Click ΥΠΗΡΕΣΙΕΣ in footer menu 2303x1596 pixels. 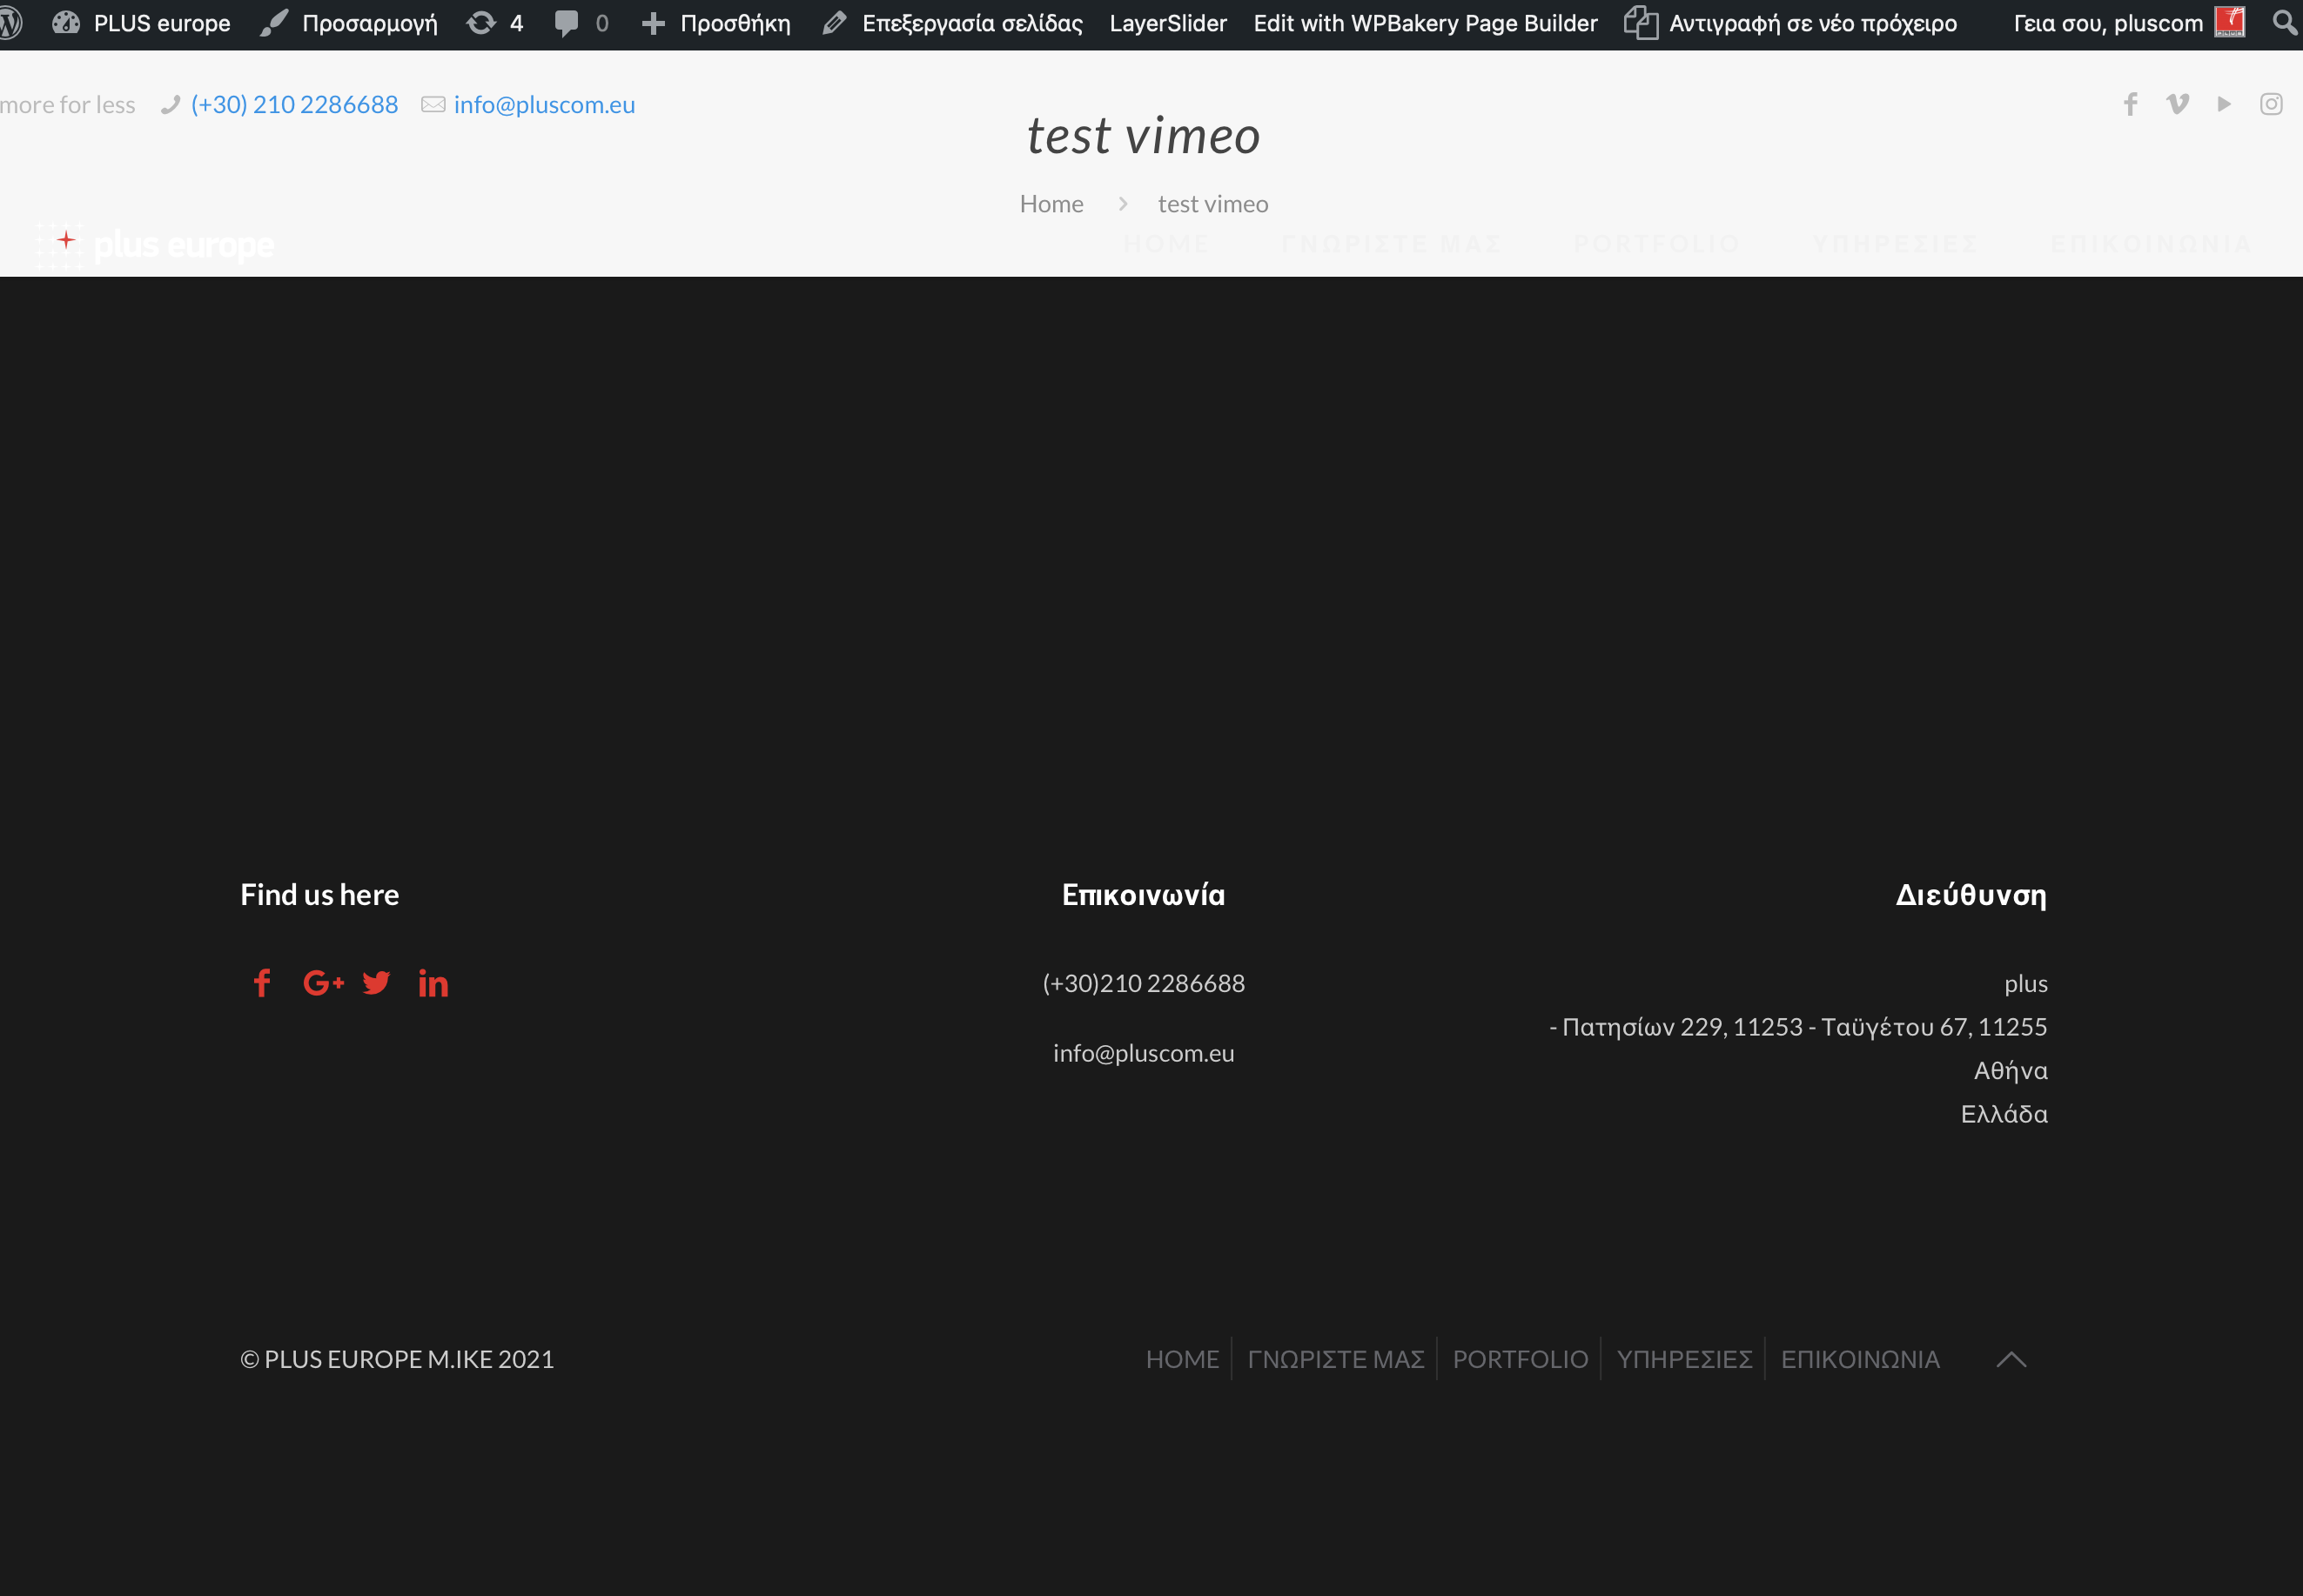point(1684,1359)
